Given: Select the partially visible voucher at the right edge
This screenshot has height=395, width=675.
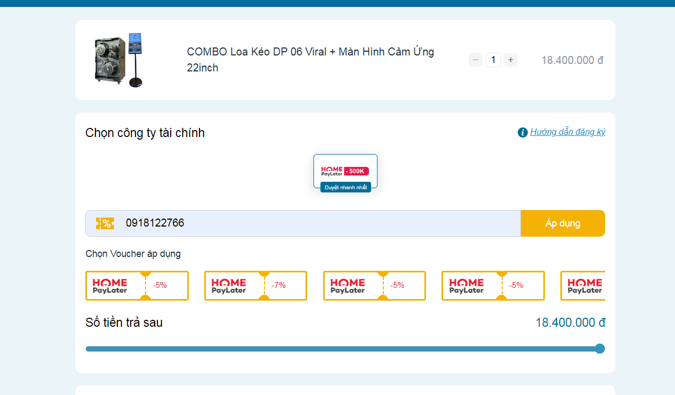Looking at the screenshot, I should click(x=583, y=286).
